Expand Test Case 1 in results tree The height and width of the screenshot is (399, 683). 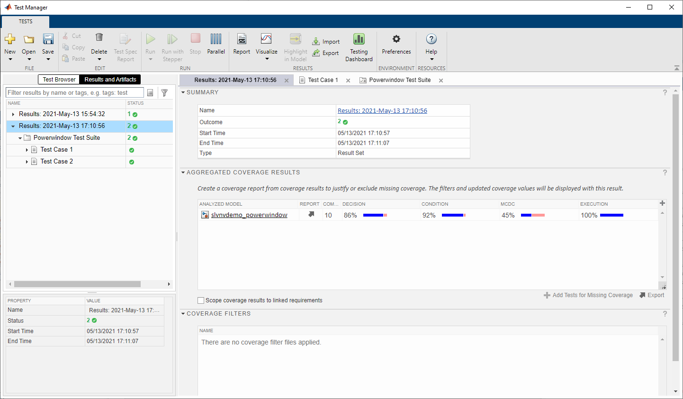[x=28, y=149]
